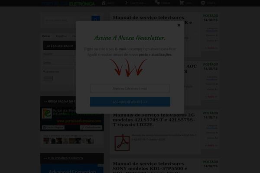This screenshot has height=173, width=260.
Task: Click the MAIS link on the first post
Action: tap(211, 48)
